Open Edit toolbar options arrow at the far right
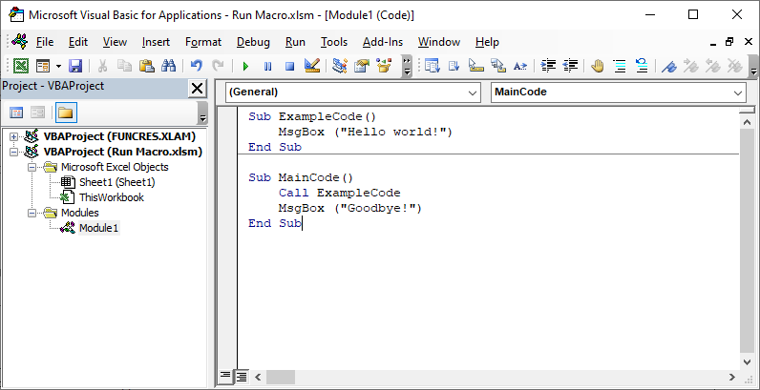This screenshot has height=390, width=760. tap(753, 67)
